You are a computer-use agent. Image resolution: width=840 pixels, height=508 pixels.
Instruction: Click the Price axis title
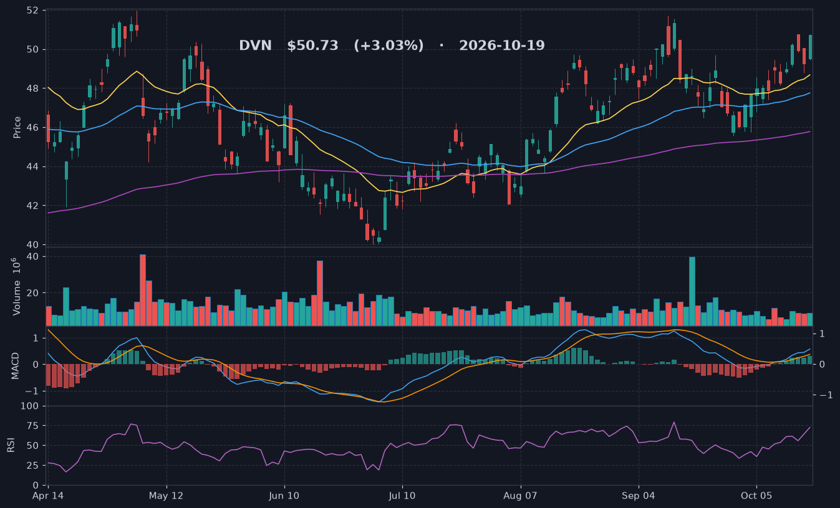pos(17,127)
